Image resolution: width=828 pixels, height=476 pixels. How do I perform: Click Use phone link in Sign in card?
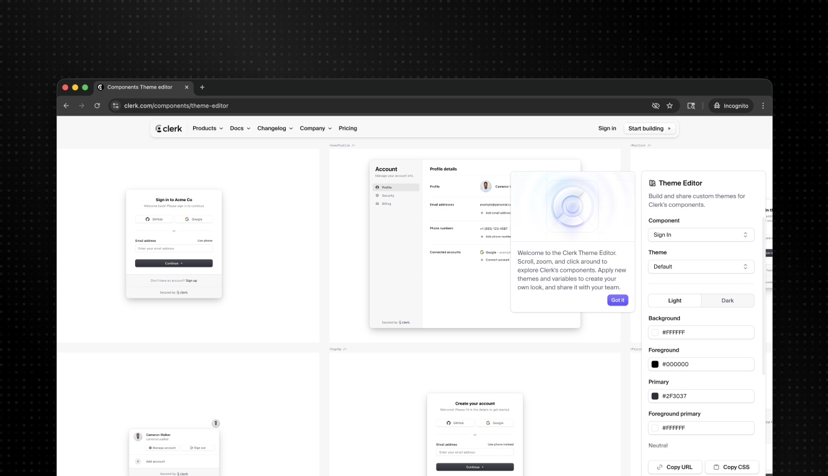point(205,240)
